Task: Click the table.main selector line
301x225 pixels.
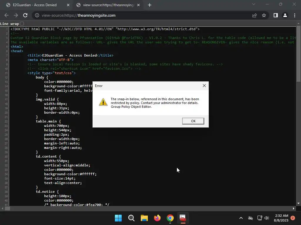Action: [x=48, y=121]
